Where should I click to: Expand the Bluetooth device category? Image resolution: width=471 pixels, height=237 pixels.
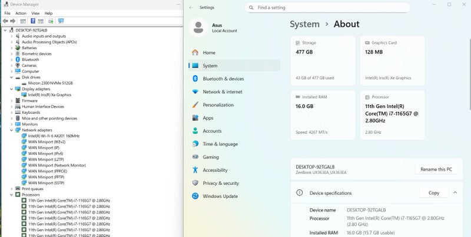coord(11,59)
